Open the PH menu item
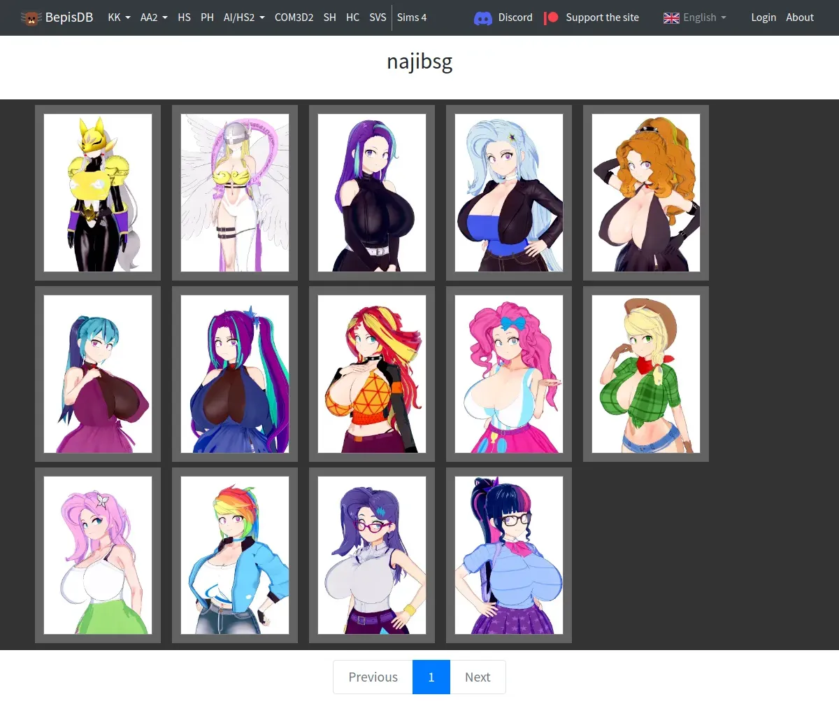Viewport: 839px width, 704px height. click(207, 17)
